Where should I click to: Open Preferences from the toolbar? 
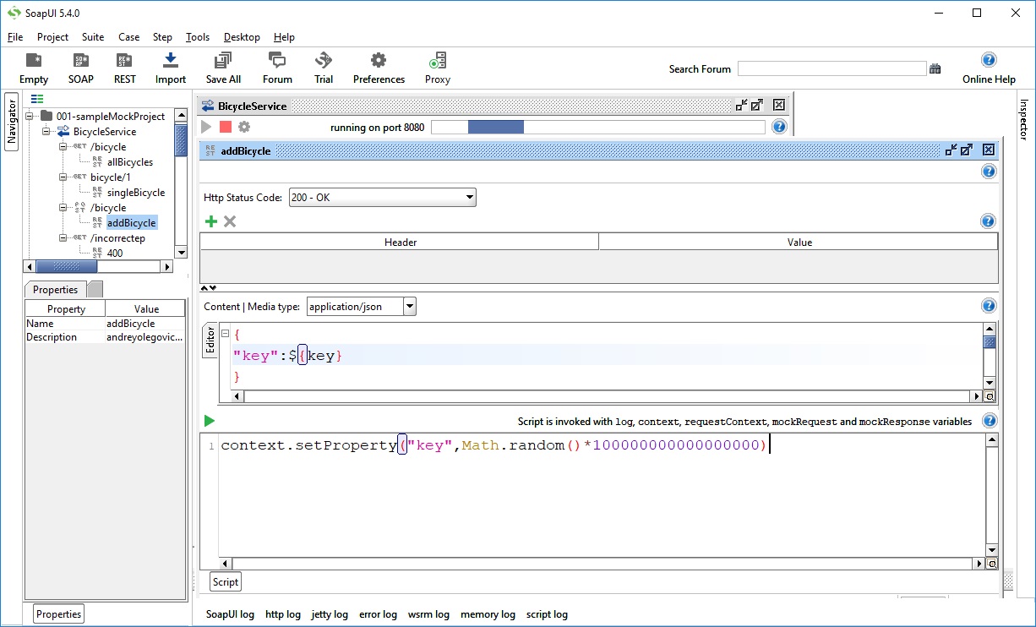379,68
